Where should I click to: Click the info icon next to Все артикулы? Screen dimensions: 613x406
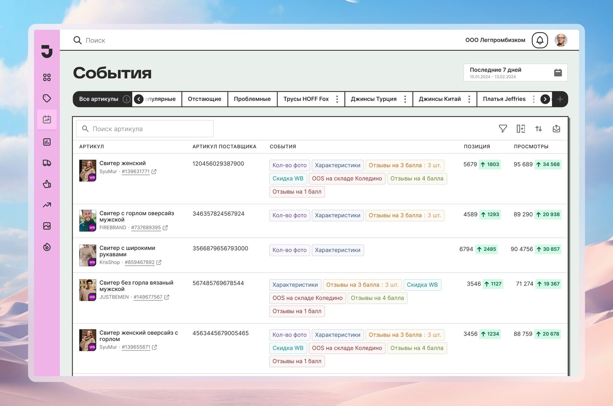127,99
